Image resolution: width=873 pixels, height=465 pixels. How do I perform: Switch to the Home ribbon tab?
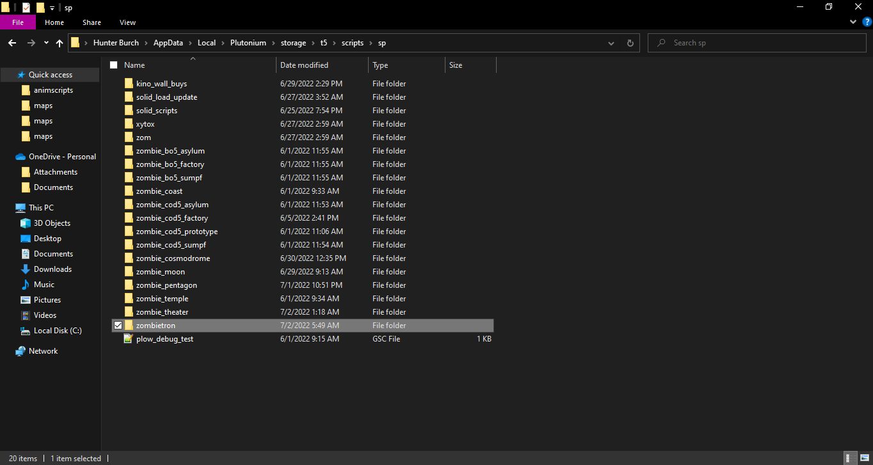(x=54, y=22)
